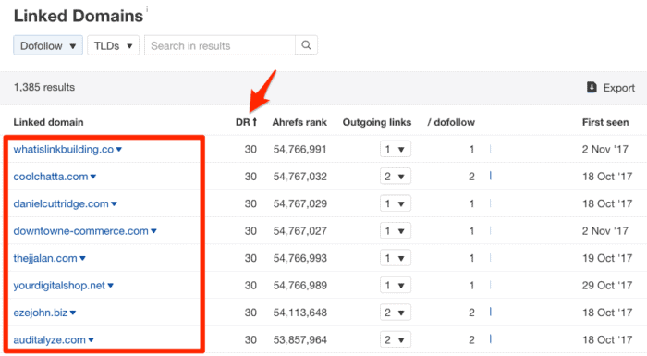Open the ezejohn.biz link
The width and height of the screenshot is (647, 356).
[x=40, y=313]
